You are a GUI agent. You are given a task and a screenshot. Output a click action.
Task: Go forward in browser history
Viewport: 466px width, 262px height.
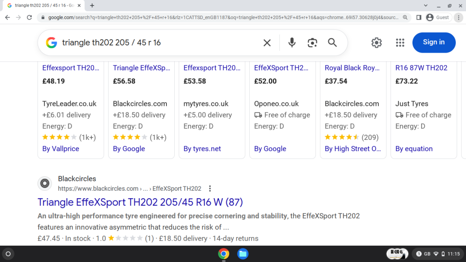coord(19,18)
